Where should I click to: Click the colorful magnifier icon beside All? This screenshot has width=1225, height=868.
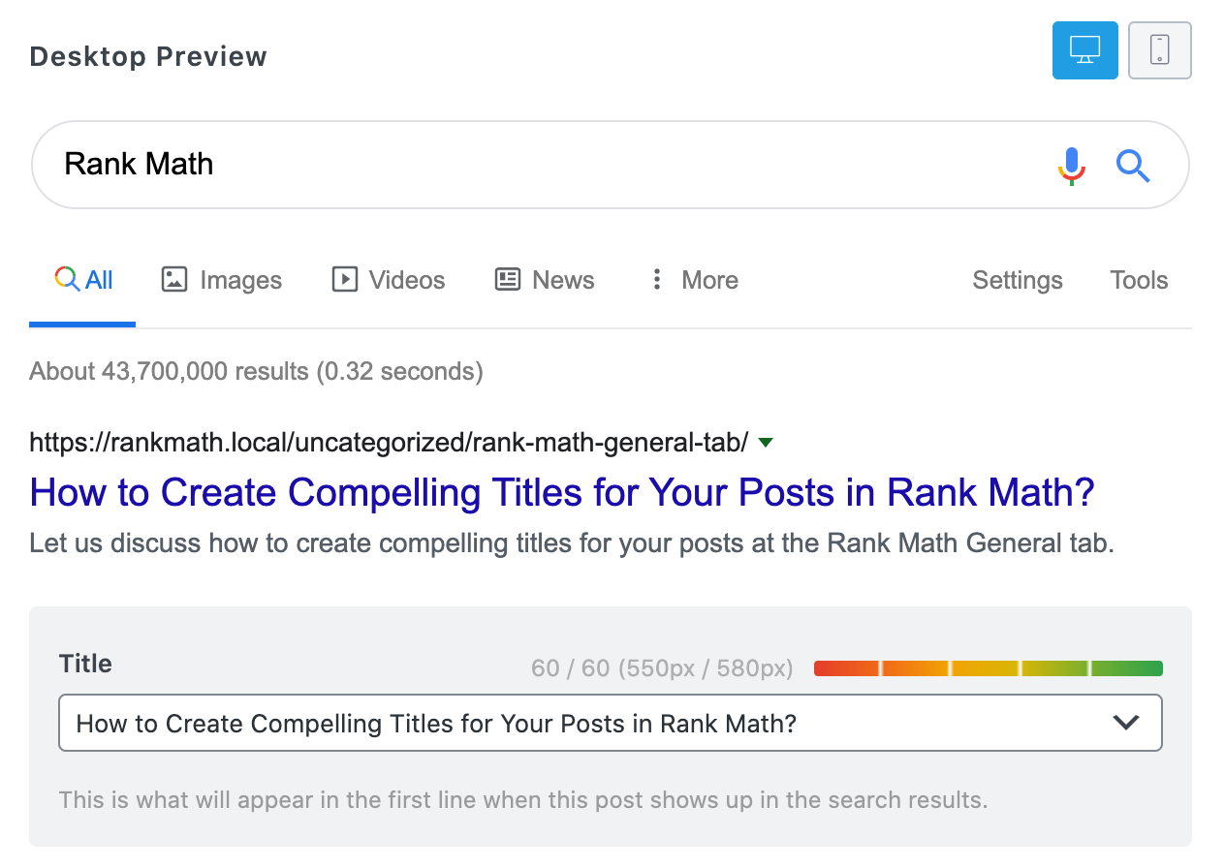[x=67, y=280]
